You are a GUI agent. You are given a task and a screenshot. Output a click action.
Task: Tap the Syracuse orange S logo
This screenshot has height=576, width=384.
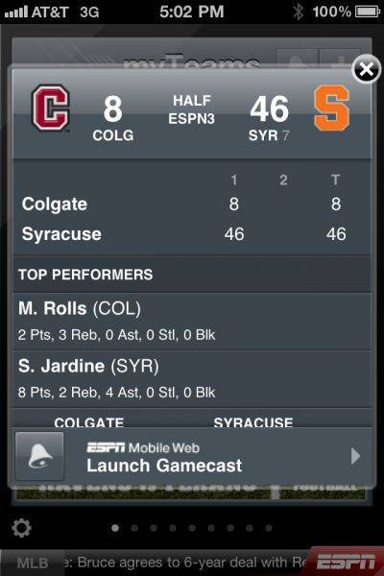pyautogui.click(x=332, y=108)
